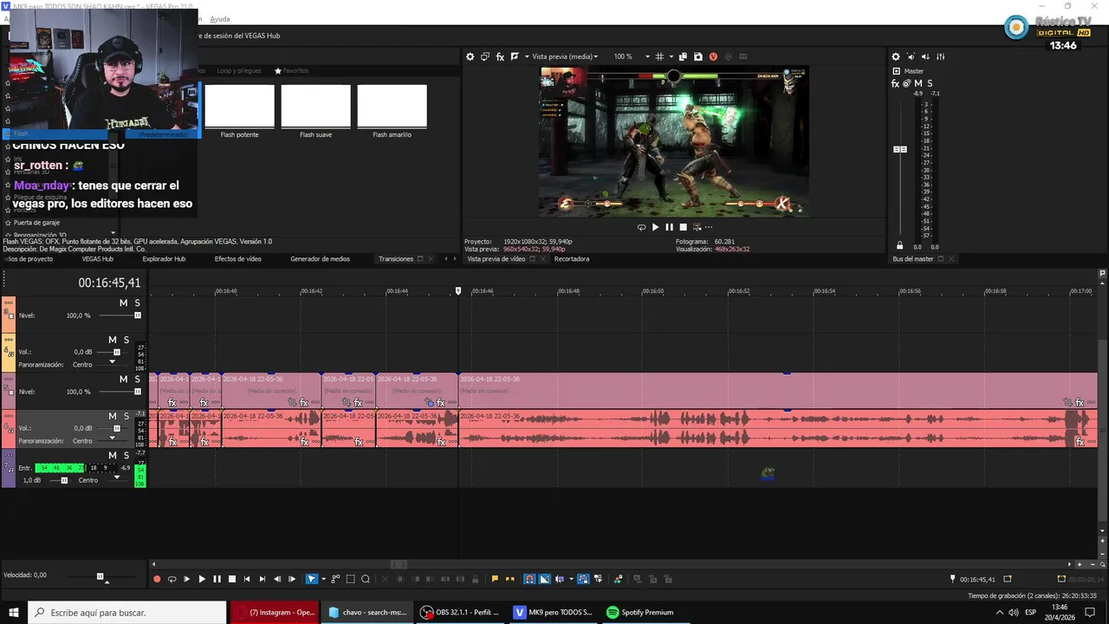Select the selection edit tool (dashed rectangle)
The image size is (1109, 624).
pyautogui.click(x=351, y=579)
